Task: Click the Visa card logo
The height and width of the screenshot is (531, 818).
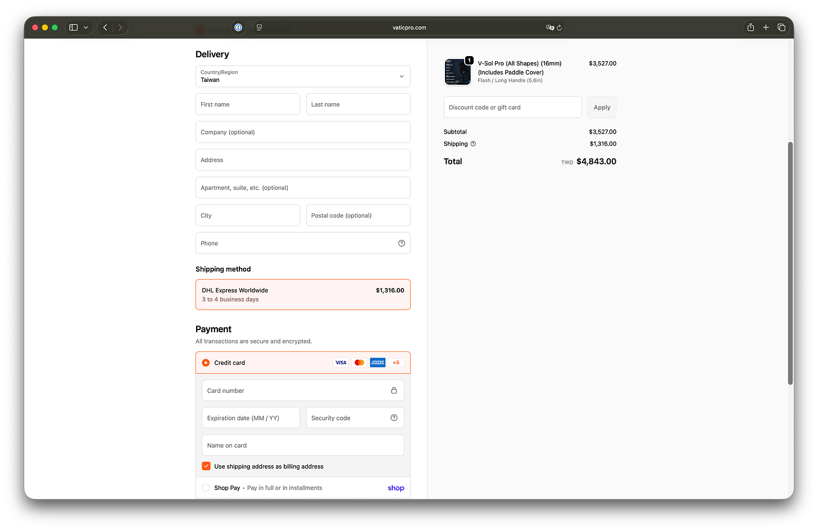Action: [x=340, y=363]
